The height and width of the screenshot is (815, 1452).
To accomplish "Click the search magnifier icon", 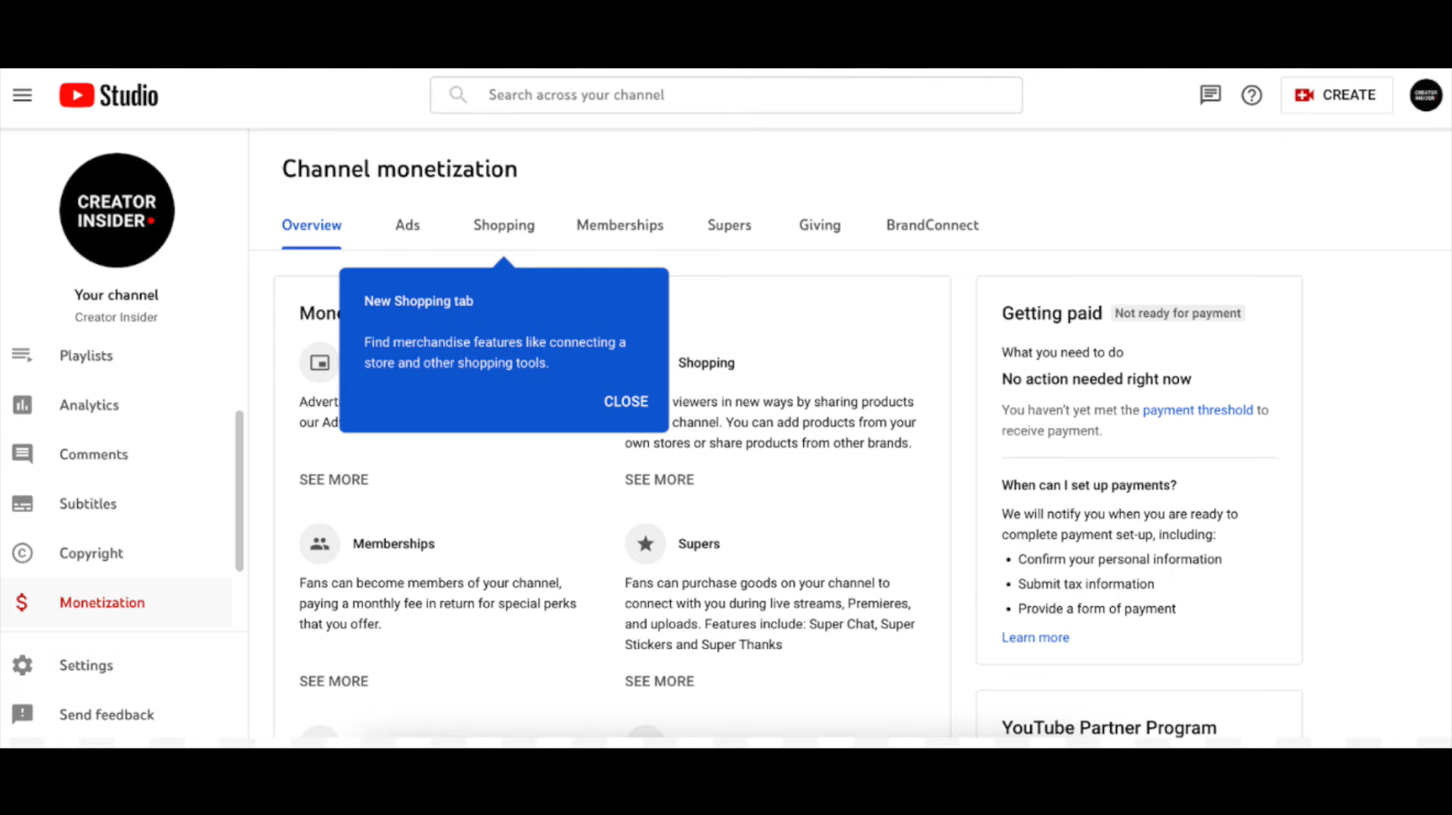I will (x=458, y=95).
